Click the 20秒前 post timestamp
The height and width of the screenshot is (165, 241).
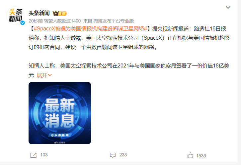pos(36,21)
